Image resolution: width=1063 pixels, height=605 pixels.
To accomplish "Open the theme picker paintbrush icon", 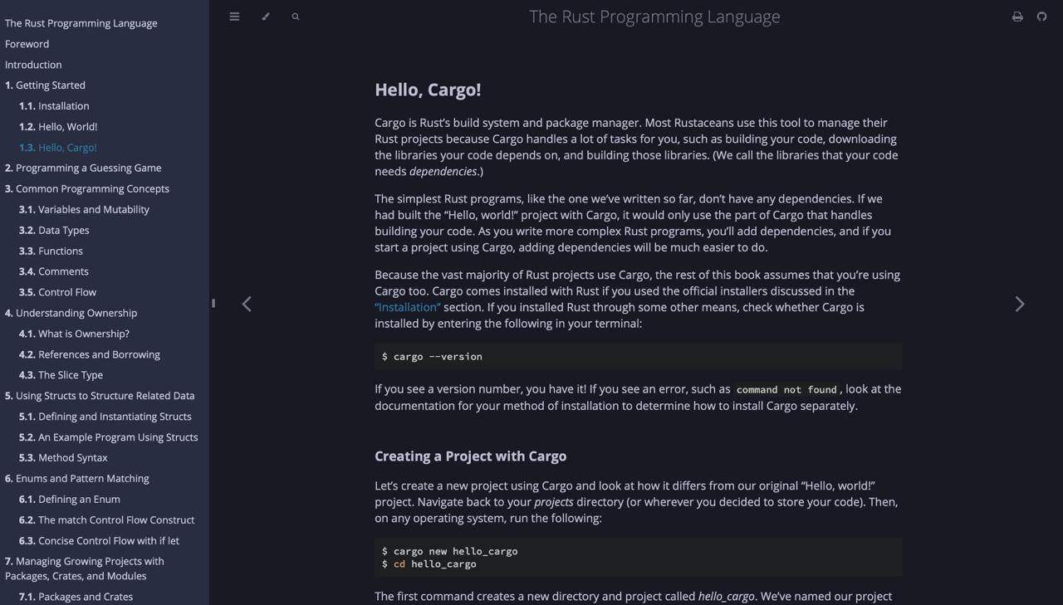I will (266, 17).
